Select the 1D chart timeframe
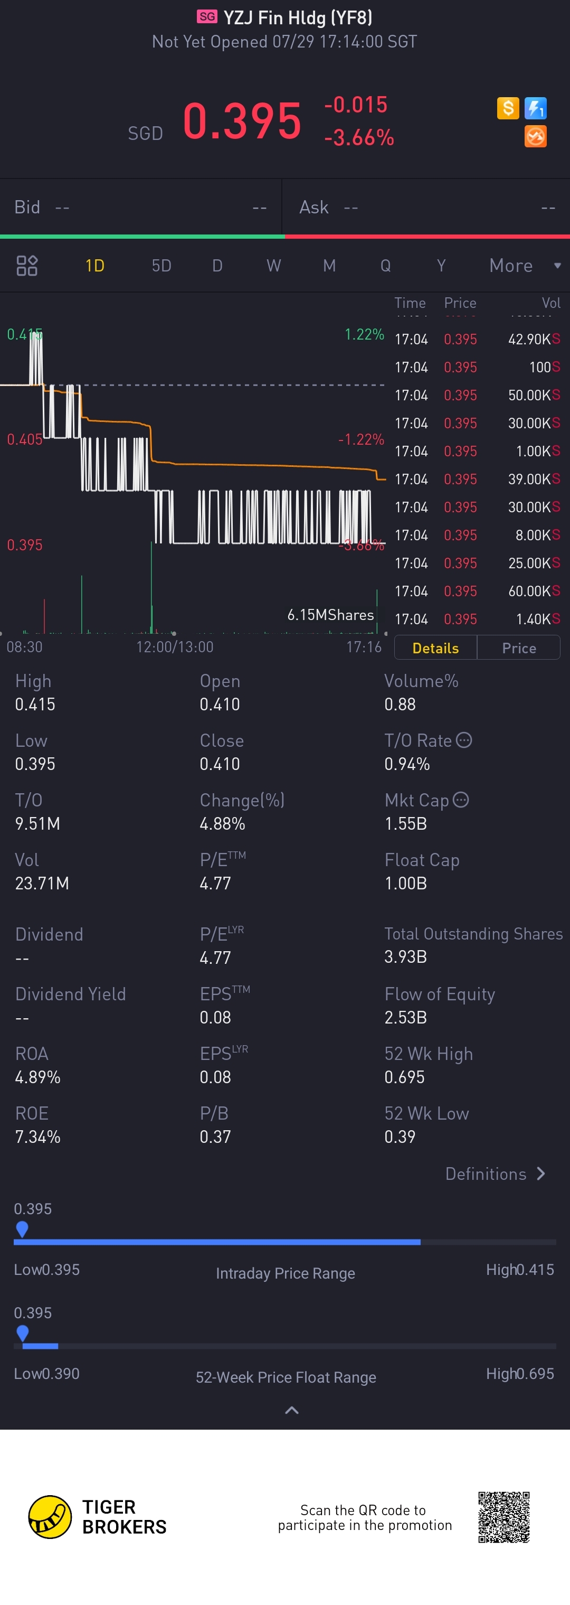570x1605 pixels. tap(94, 266)
